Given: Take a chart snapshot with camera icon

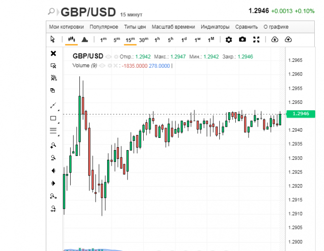Looking at the screenshot, I should coord(242,39).
